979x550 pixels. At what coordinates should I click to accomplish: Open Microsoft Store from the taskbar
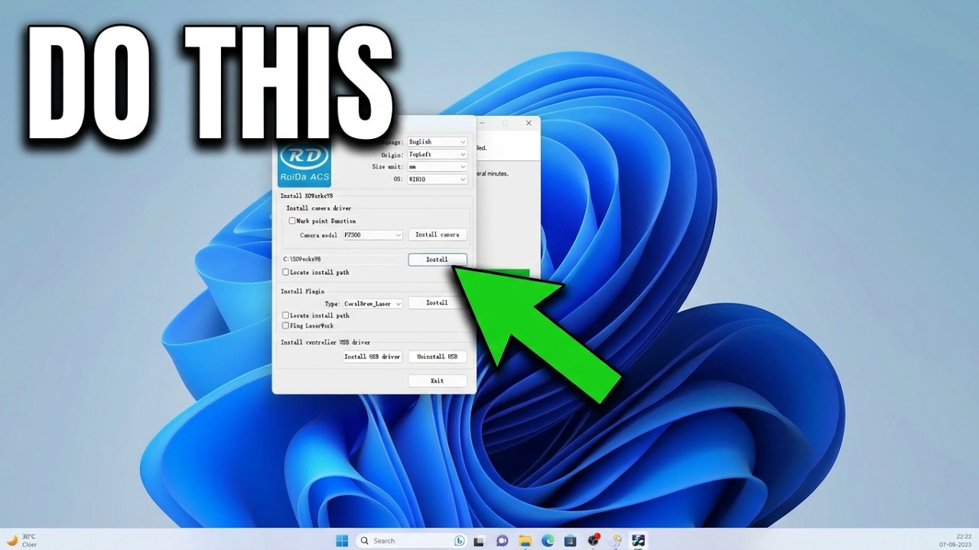570,540
